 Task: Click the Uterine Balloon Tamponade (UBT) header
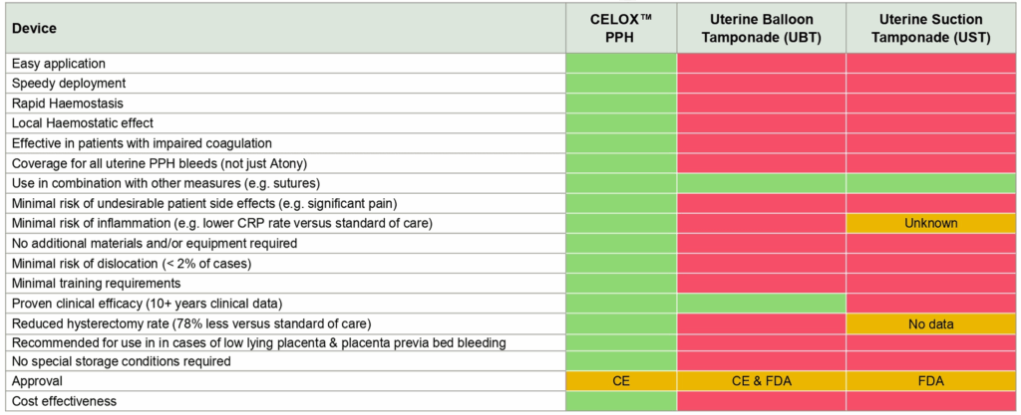(x=761, y=29)
